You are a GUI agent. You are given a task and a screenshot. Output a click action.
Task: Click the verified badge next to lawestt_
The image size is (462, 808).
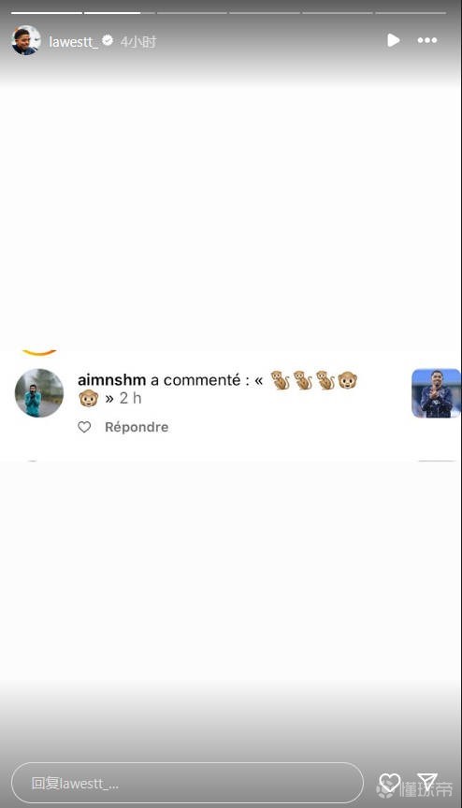(x=108, y=40)
